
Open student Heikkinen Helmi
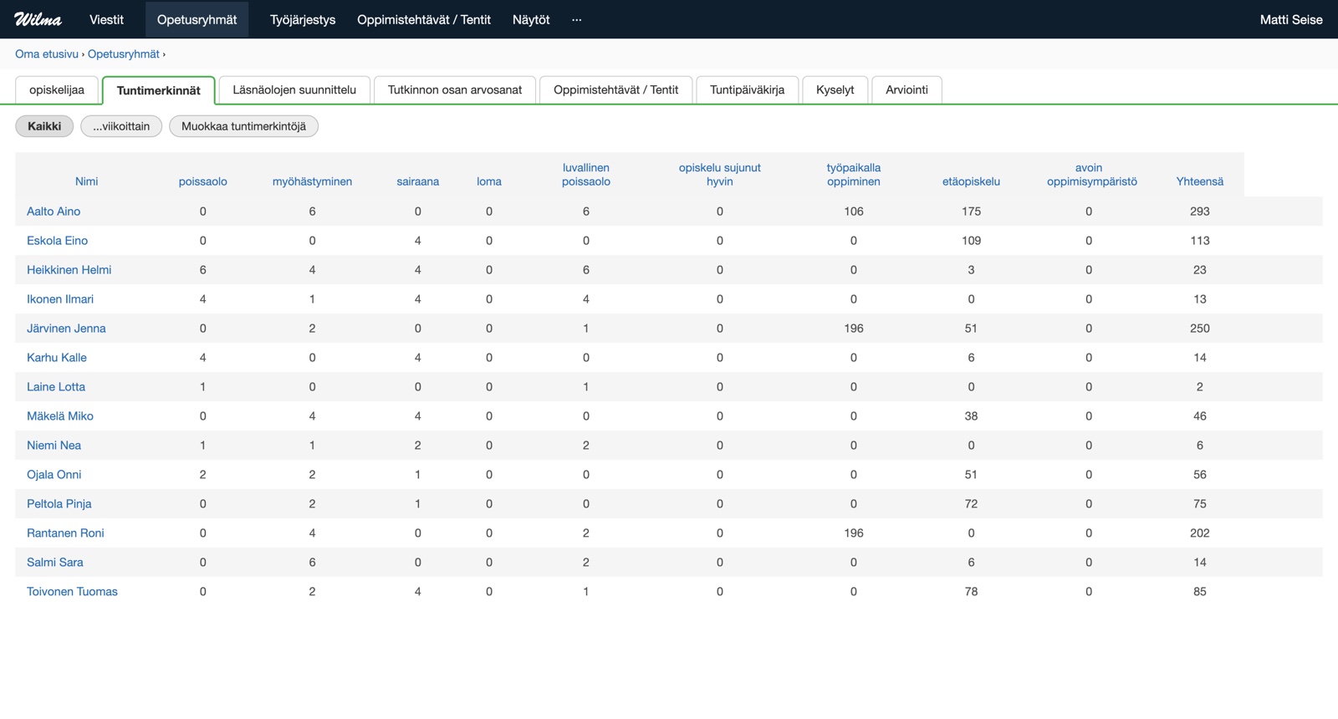[69, 270]
